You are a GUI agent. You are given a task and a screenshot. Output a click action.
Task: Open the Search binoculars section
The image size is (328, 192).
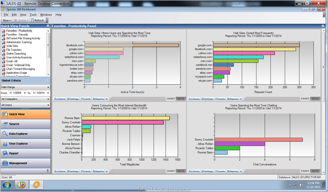[x=25, y=124]
